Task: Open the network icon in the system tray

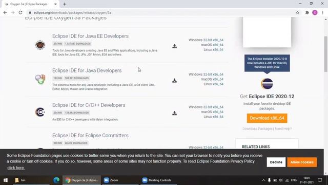Action: tap(287, 180)
